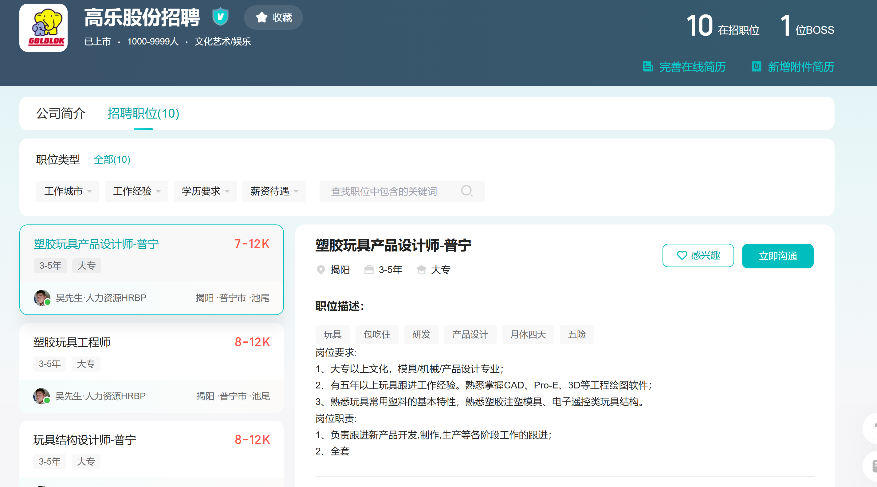The height and width of the screenshot is (487, 877).
Task: Click the star icon in 收藏 button
Action: click(262, 17)
